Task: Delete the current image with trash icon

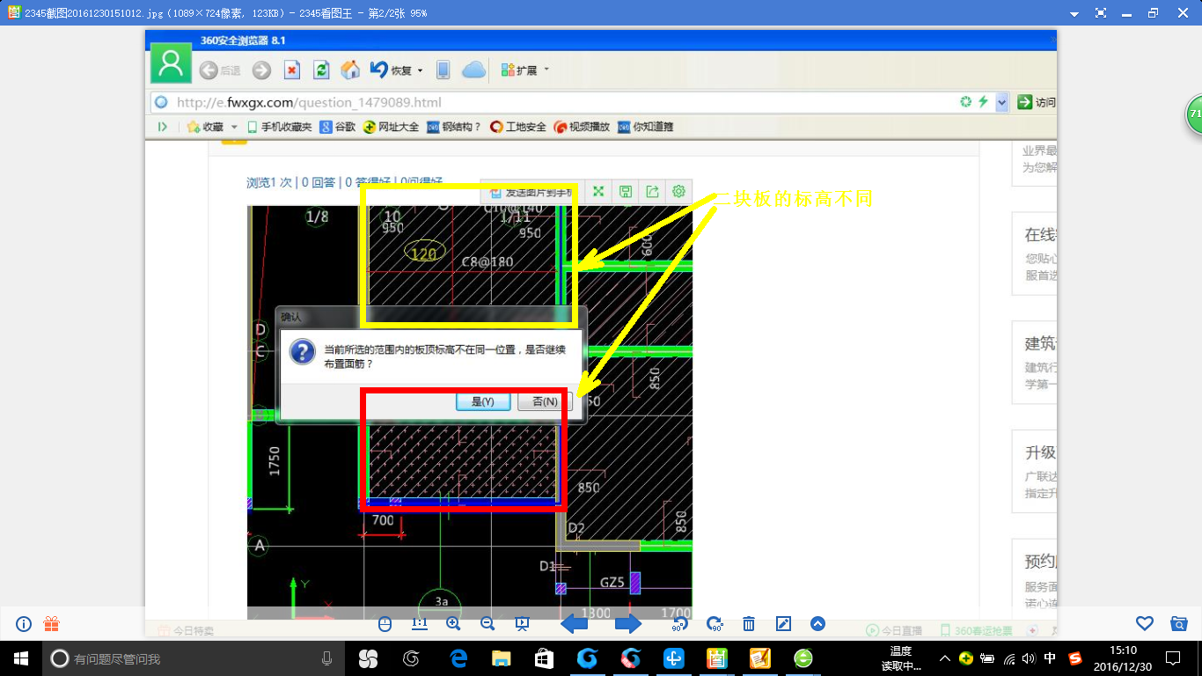Action: 749,624
